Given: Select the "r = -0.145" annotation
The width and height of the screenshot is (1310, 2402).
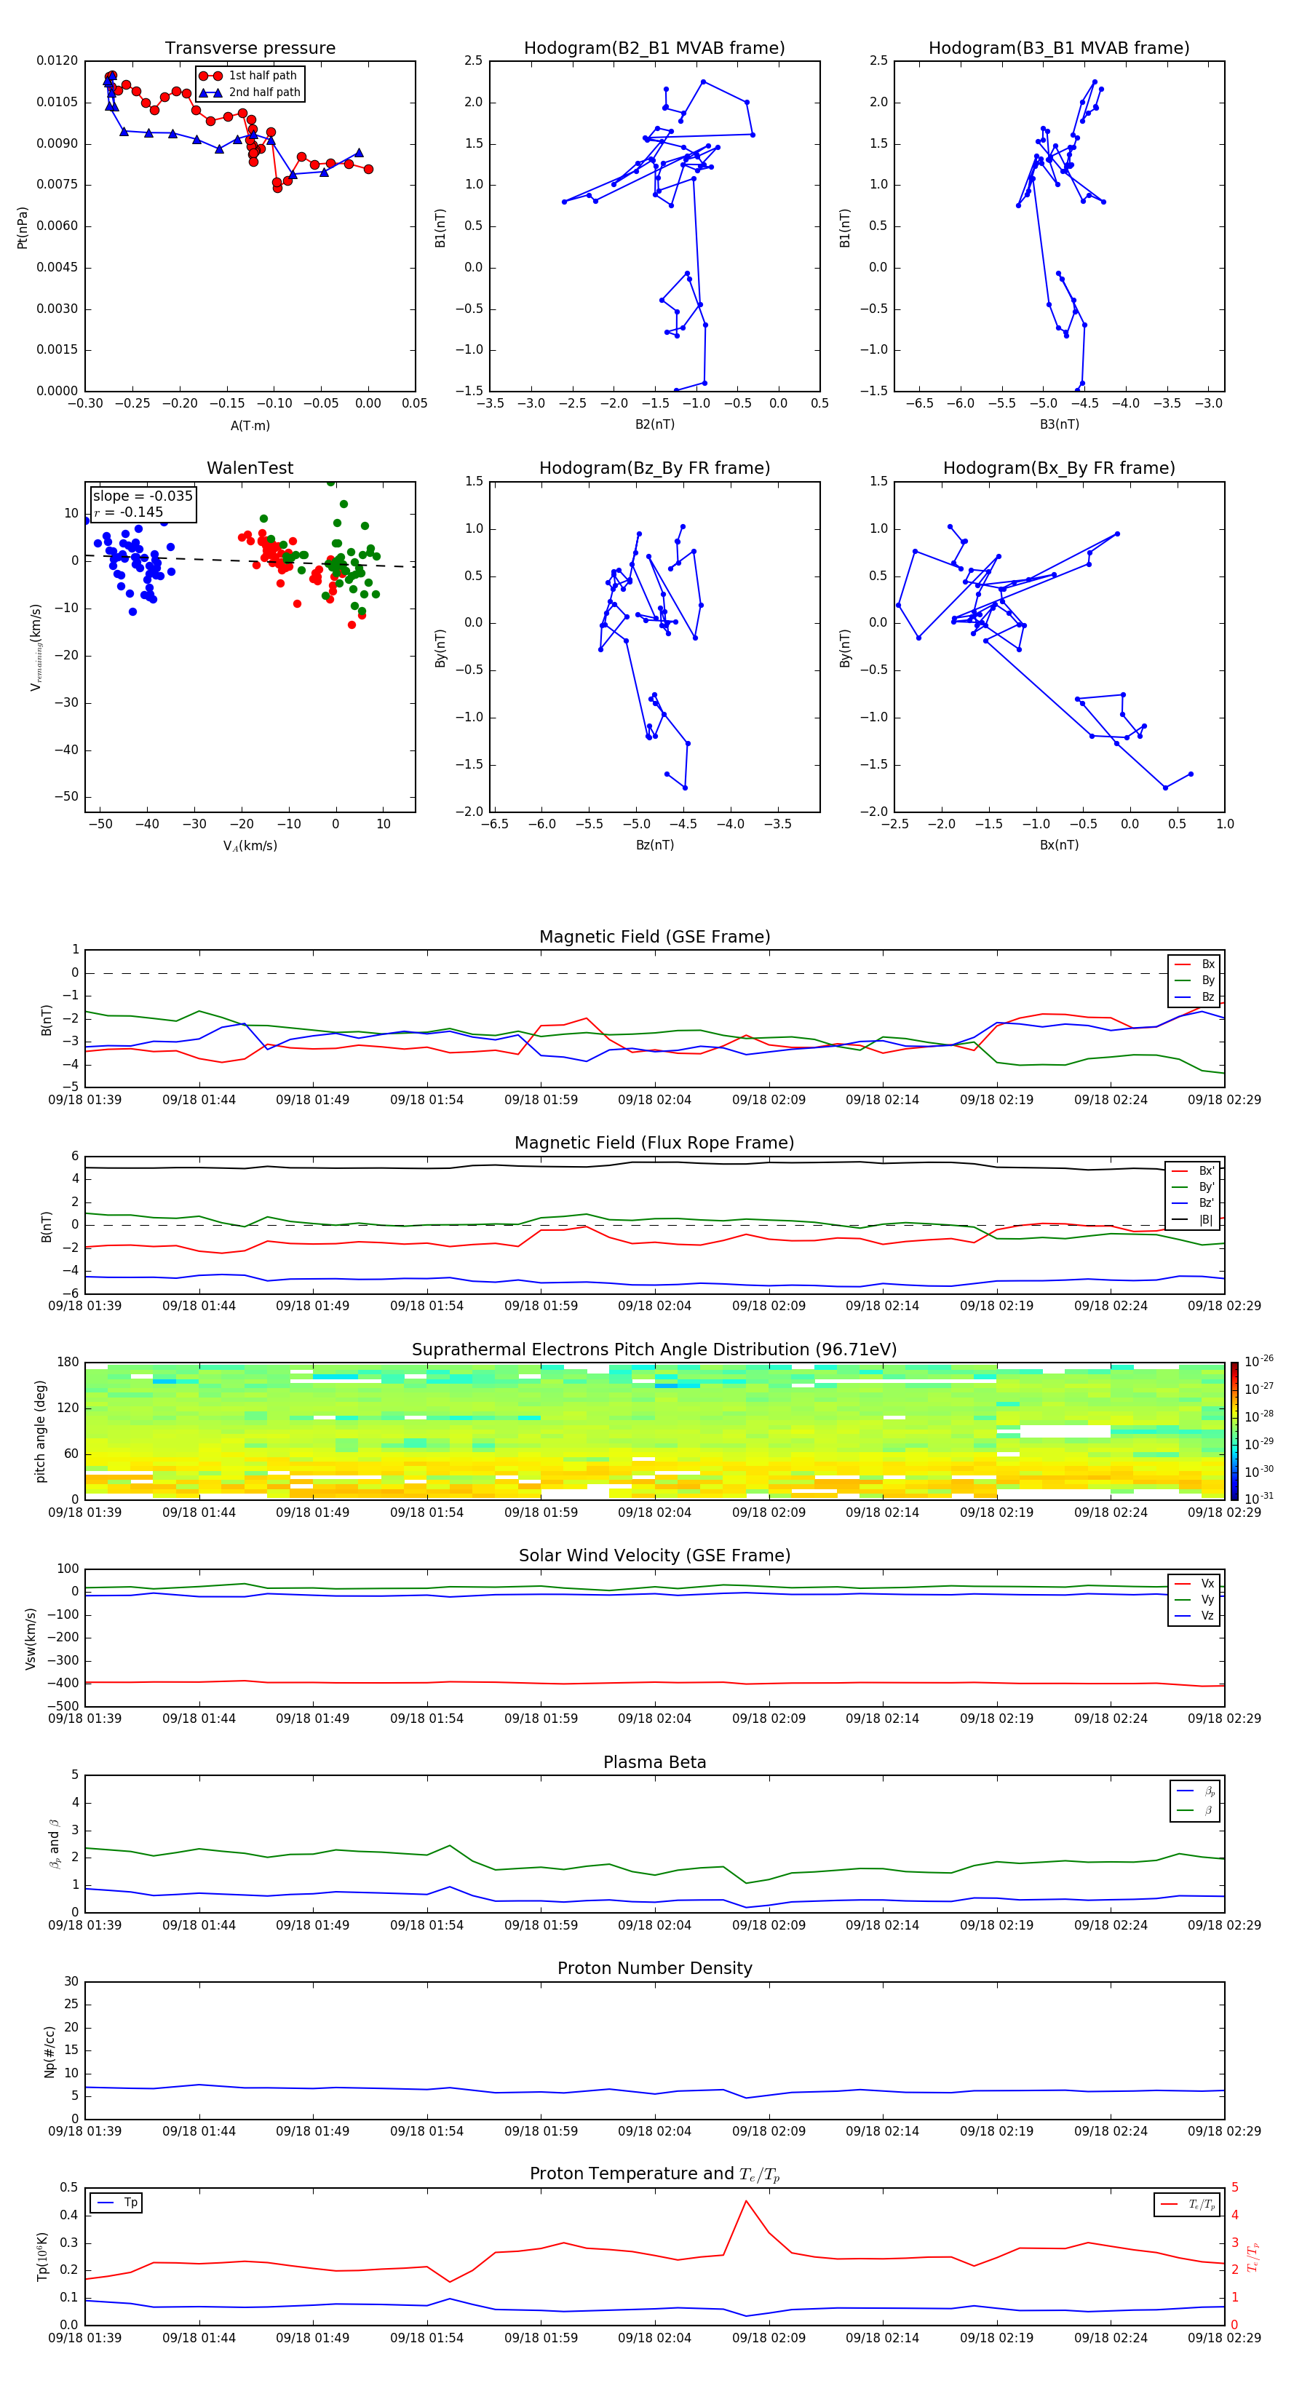Looking at the screenshot, I should point(129,512).
